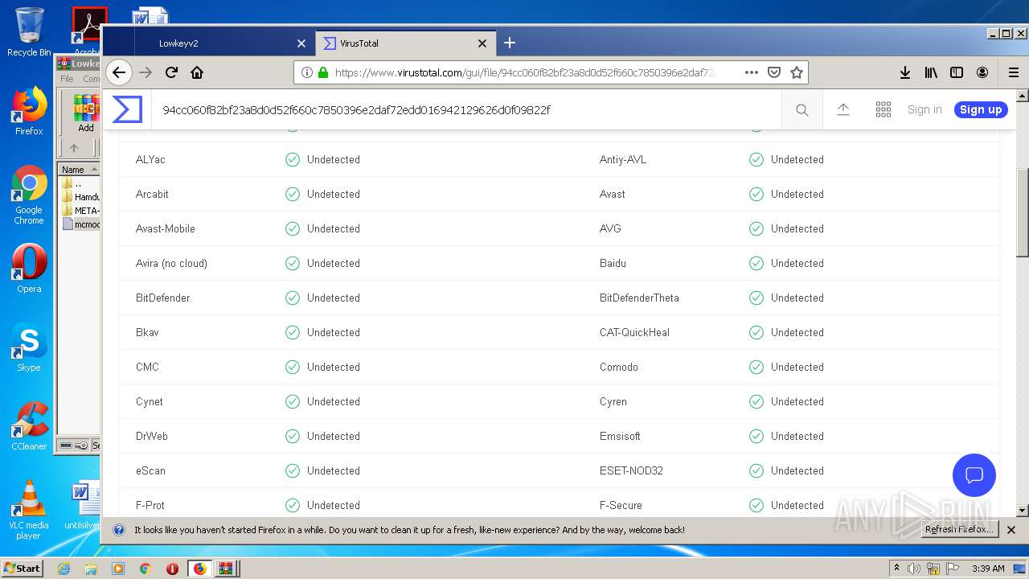The width and height of the screenshot is (1029, 579).
Task: Click the scrollbar down arrow
Action: tap(1022, 510)
